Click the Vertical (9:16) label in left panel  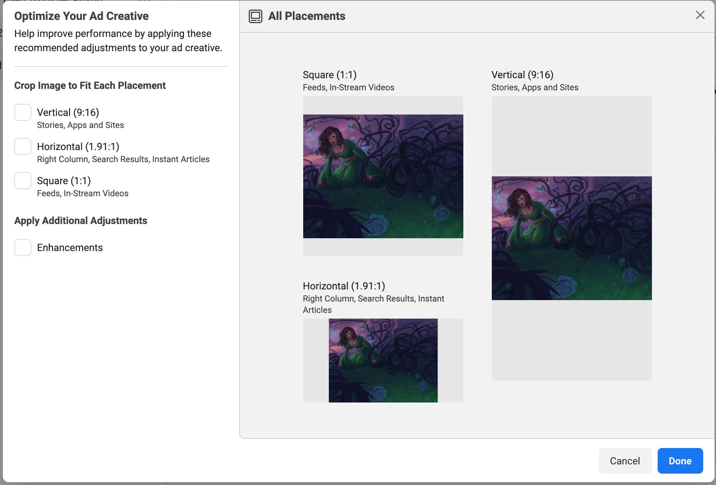pyautogui.click(x=68, y=113)
